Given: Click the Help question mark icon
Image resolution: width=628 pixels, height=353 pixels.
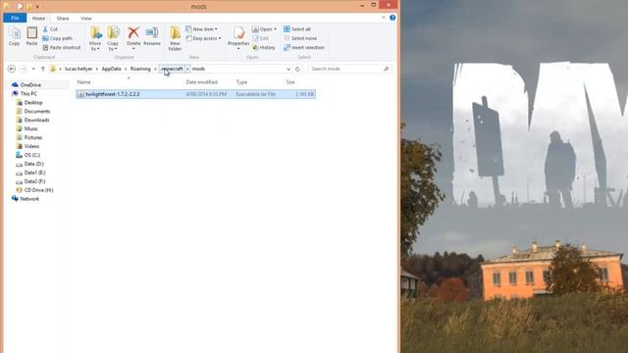Looking at the screenshot, I should (392, 18).
